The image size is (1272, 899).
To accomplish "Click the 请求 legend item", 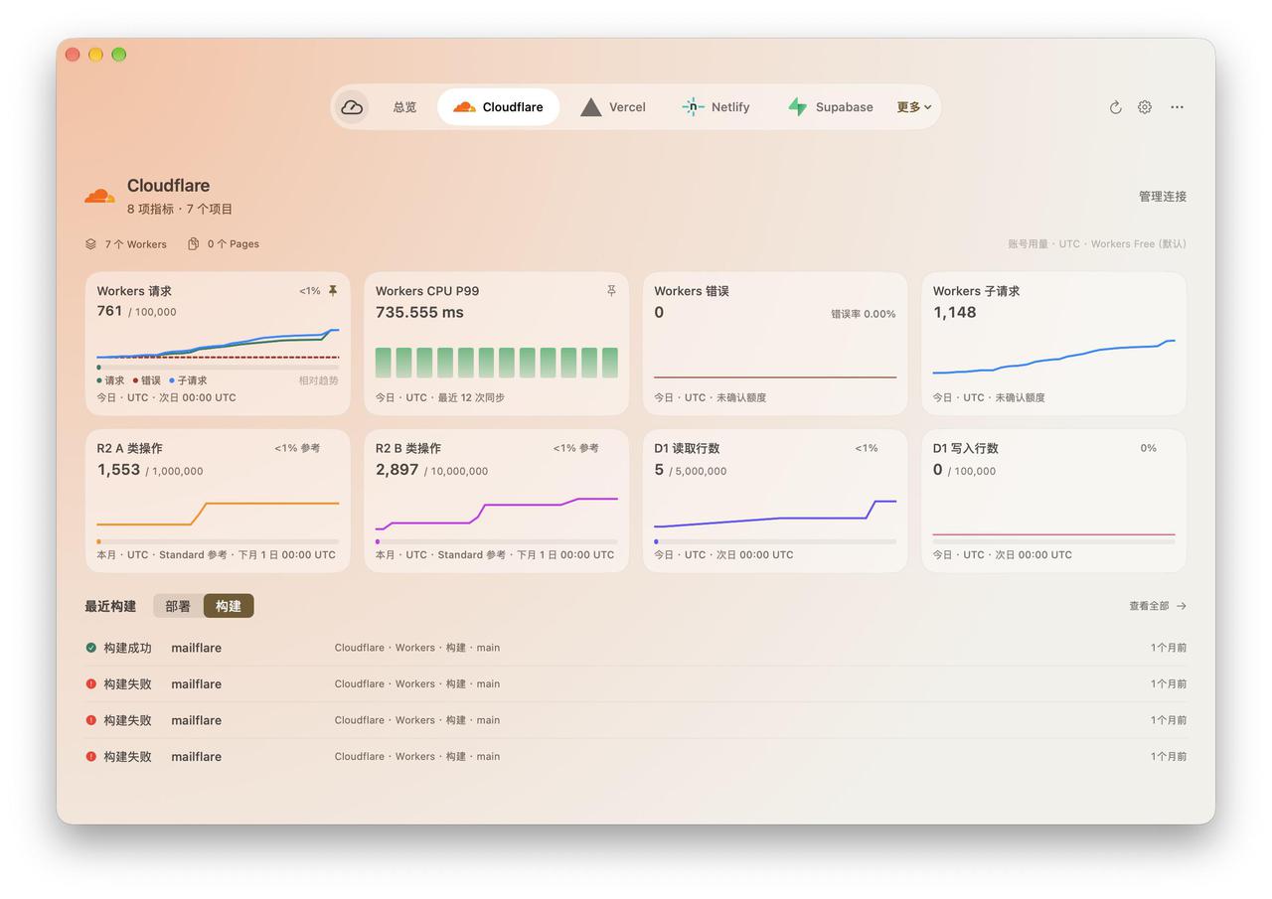I will (110, 380).
